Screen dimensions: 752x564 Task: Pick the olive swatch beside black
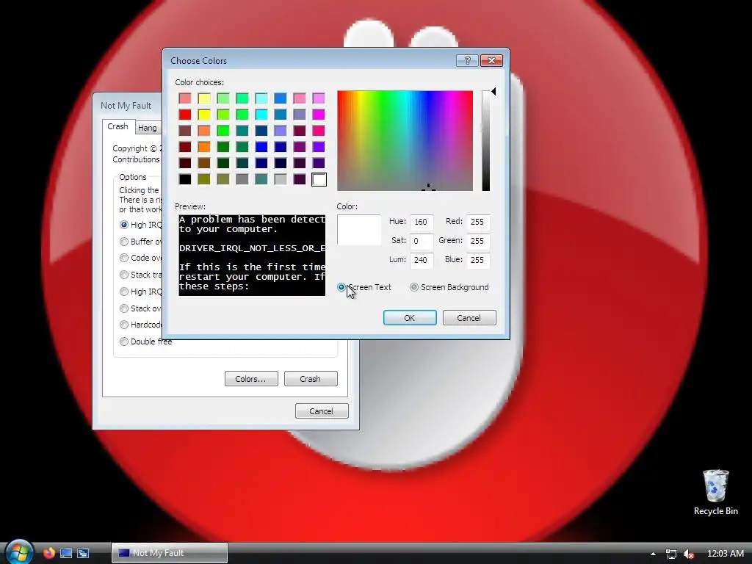204,179
